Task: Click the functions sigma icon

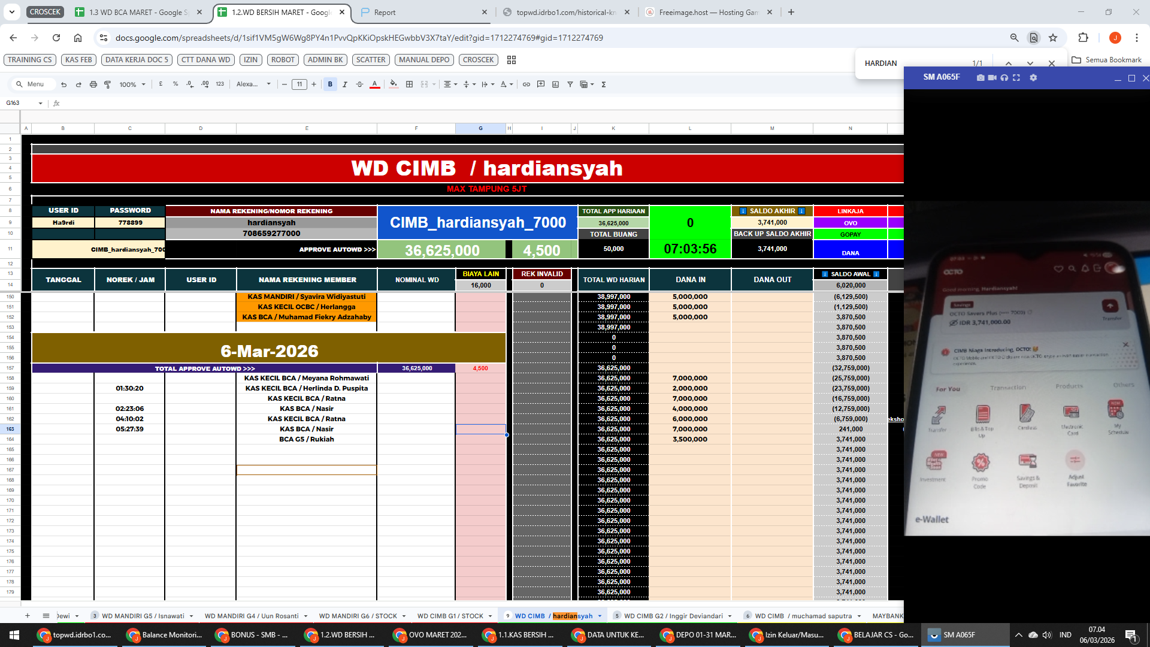Action: click(x=604, y=84)
